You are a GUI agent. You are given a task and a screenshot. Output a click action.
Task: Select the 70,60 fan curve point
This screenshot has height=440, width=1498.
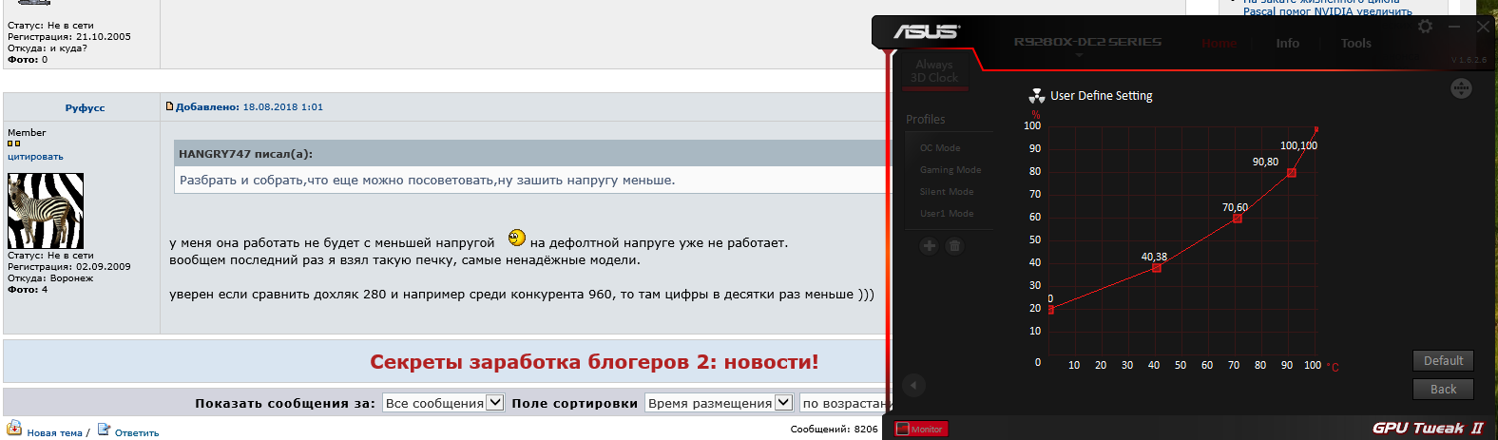pos(1237,219)
